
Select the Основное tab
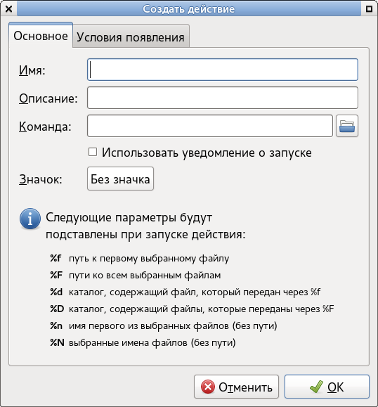[41, 35]
